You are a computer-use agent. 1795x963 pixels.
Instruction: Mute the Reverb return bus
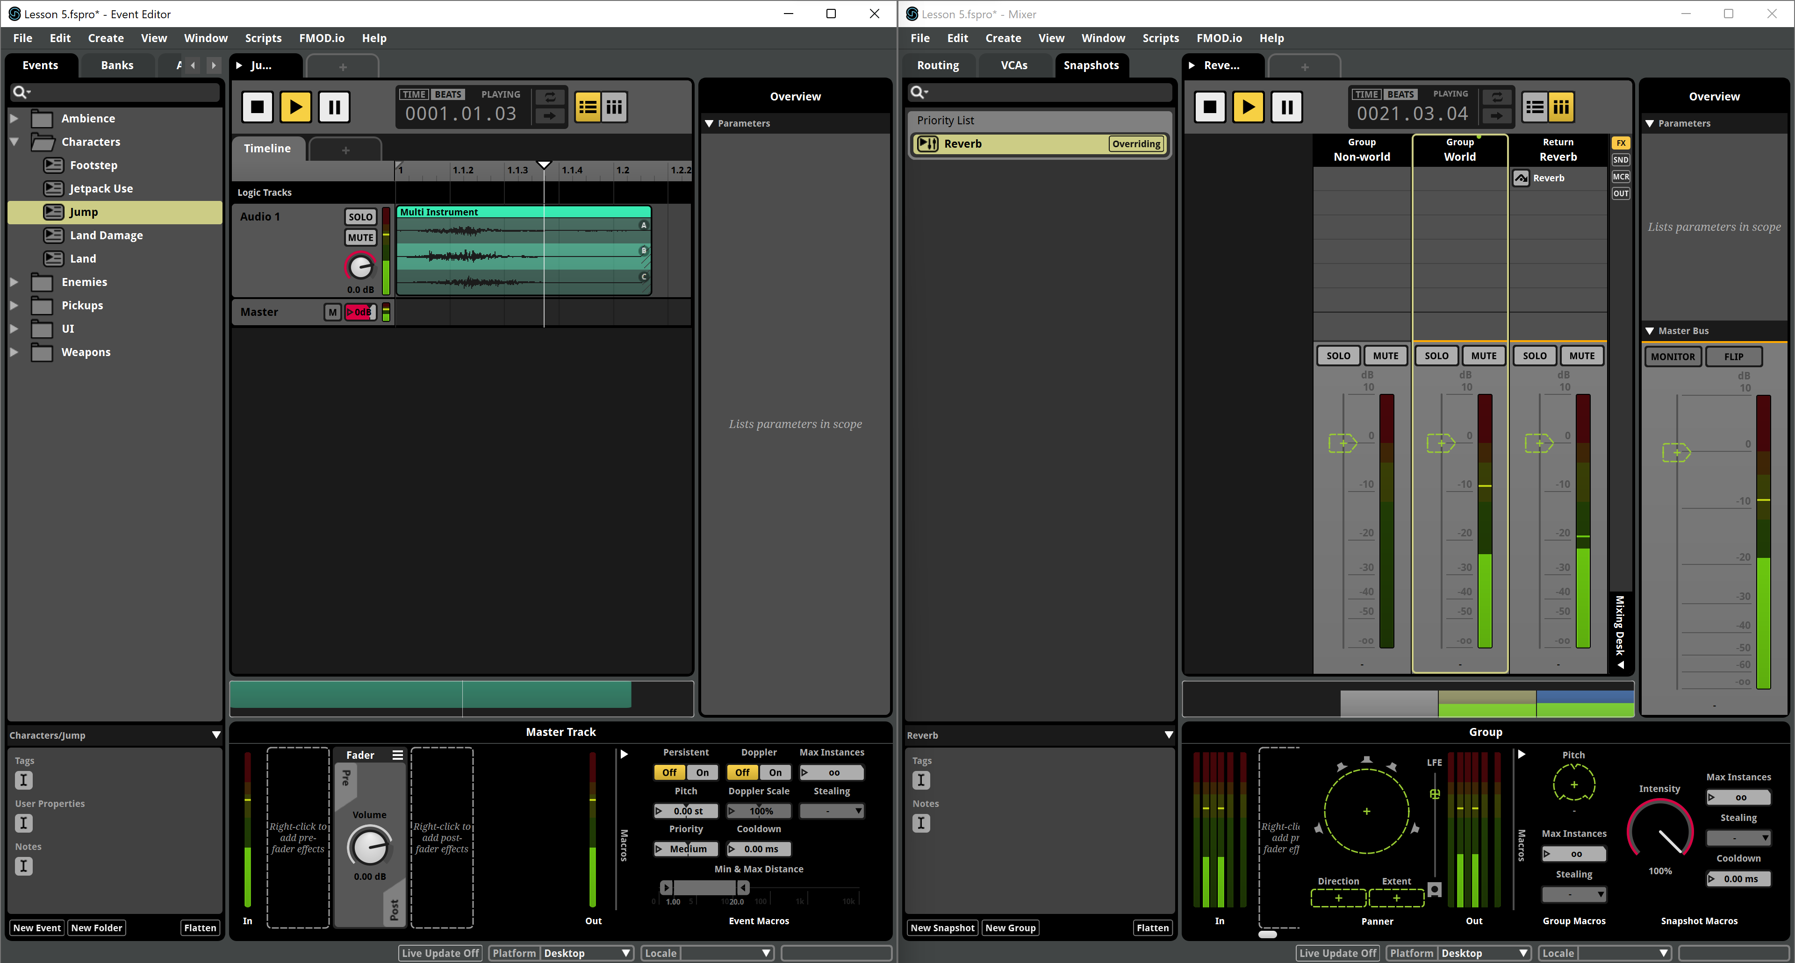click(x=1582, y=356)
